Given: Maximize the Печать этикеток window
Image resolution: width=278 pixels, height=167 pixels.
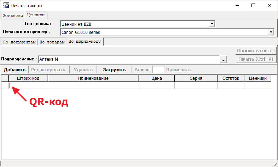Looking at the screenshot, I should (253, 6).
